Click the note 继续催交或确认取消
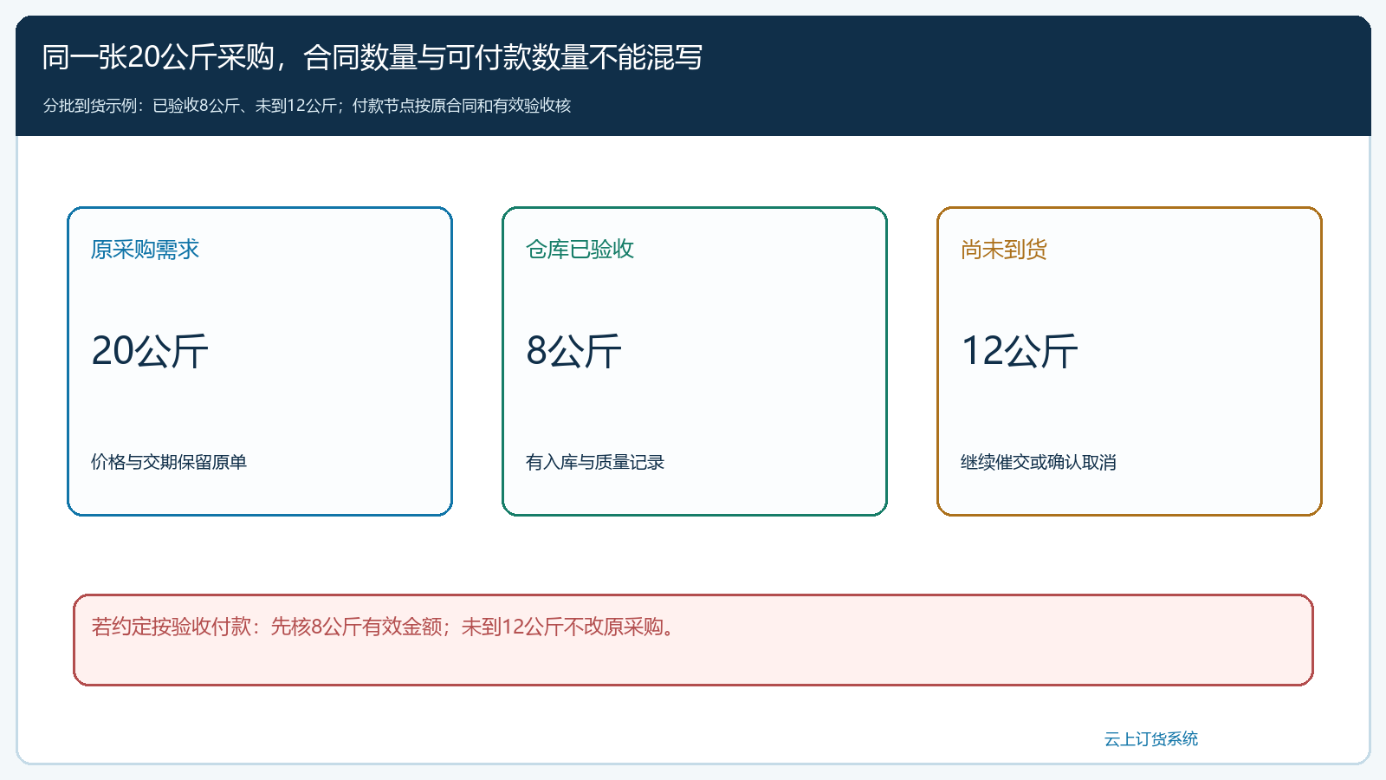The image size is (1386, 780). click(x=1038, y=462)
